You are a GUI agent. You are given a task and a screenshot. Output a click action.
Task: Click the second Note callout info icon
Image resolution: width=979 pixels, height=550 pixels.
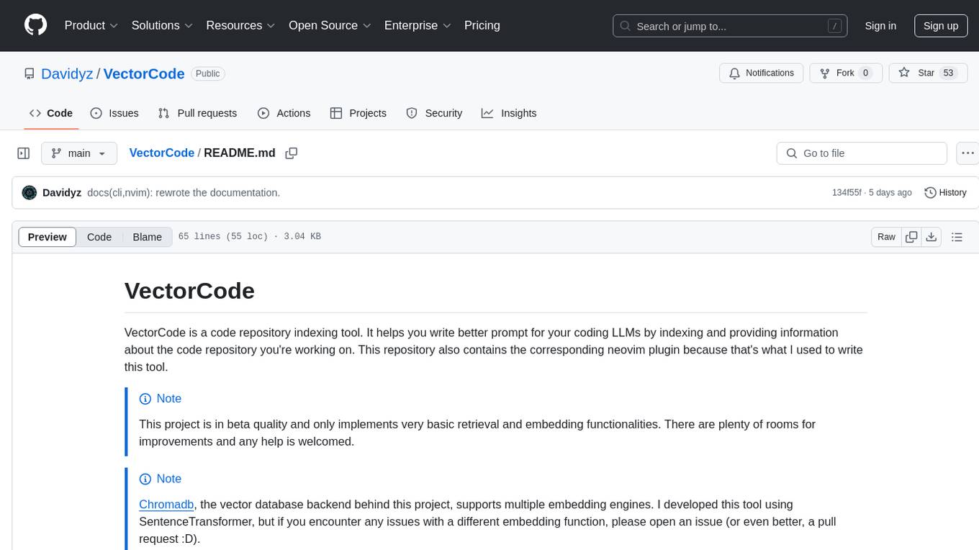click(x=145, y=479)
